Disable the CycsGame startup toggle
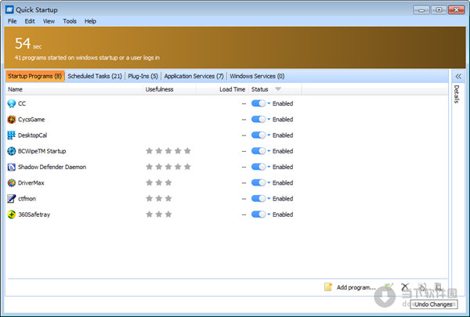Viewport: 470px width, 317px height. pos(258,119)
